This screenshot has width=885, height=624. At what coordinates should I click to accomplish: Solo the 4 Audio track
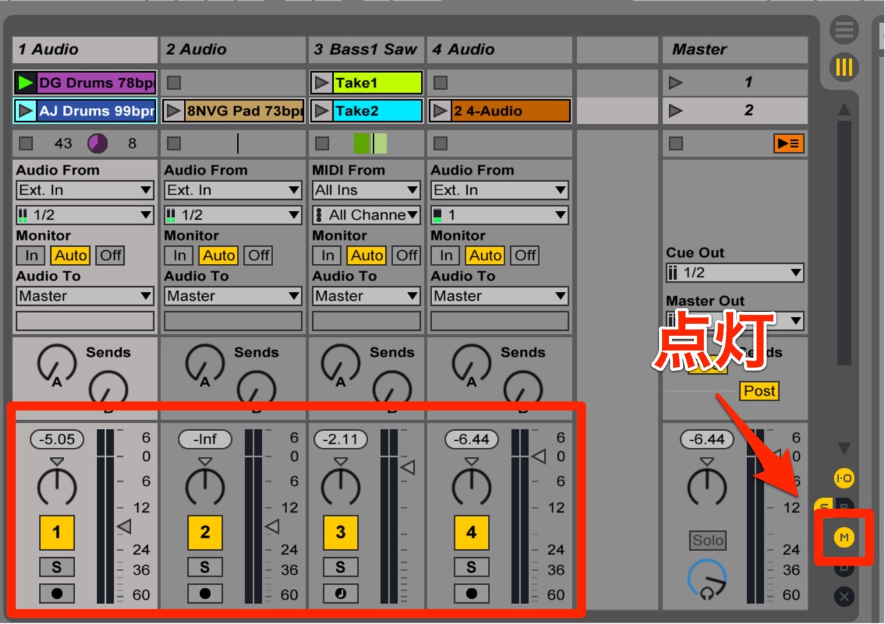[471, 567]
